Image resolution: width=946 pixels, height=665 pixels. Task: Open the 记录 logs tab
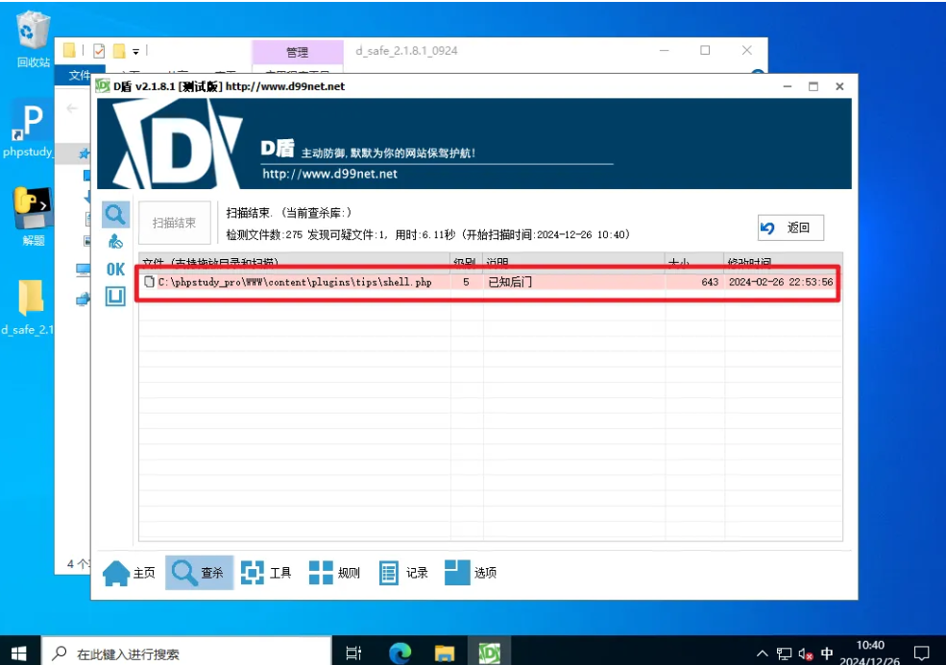(403, 573)
